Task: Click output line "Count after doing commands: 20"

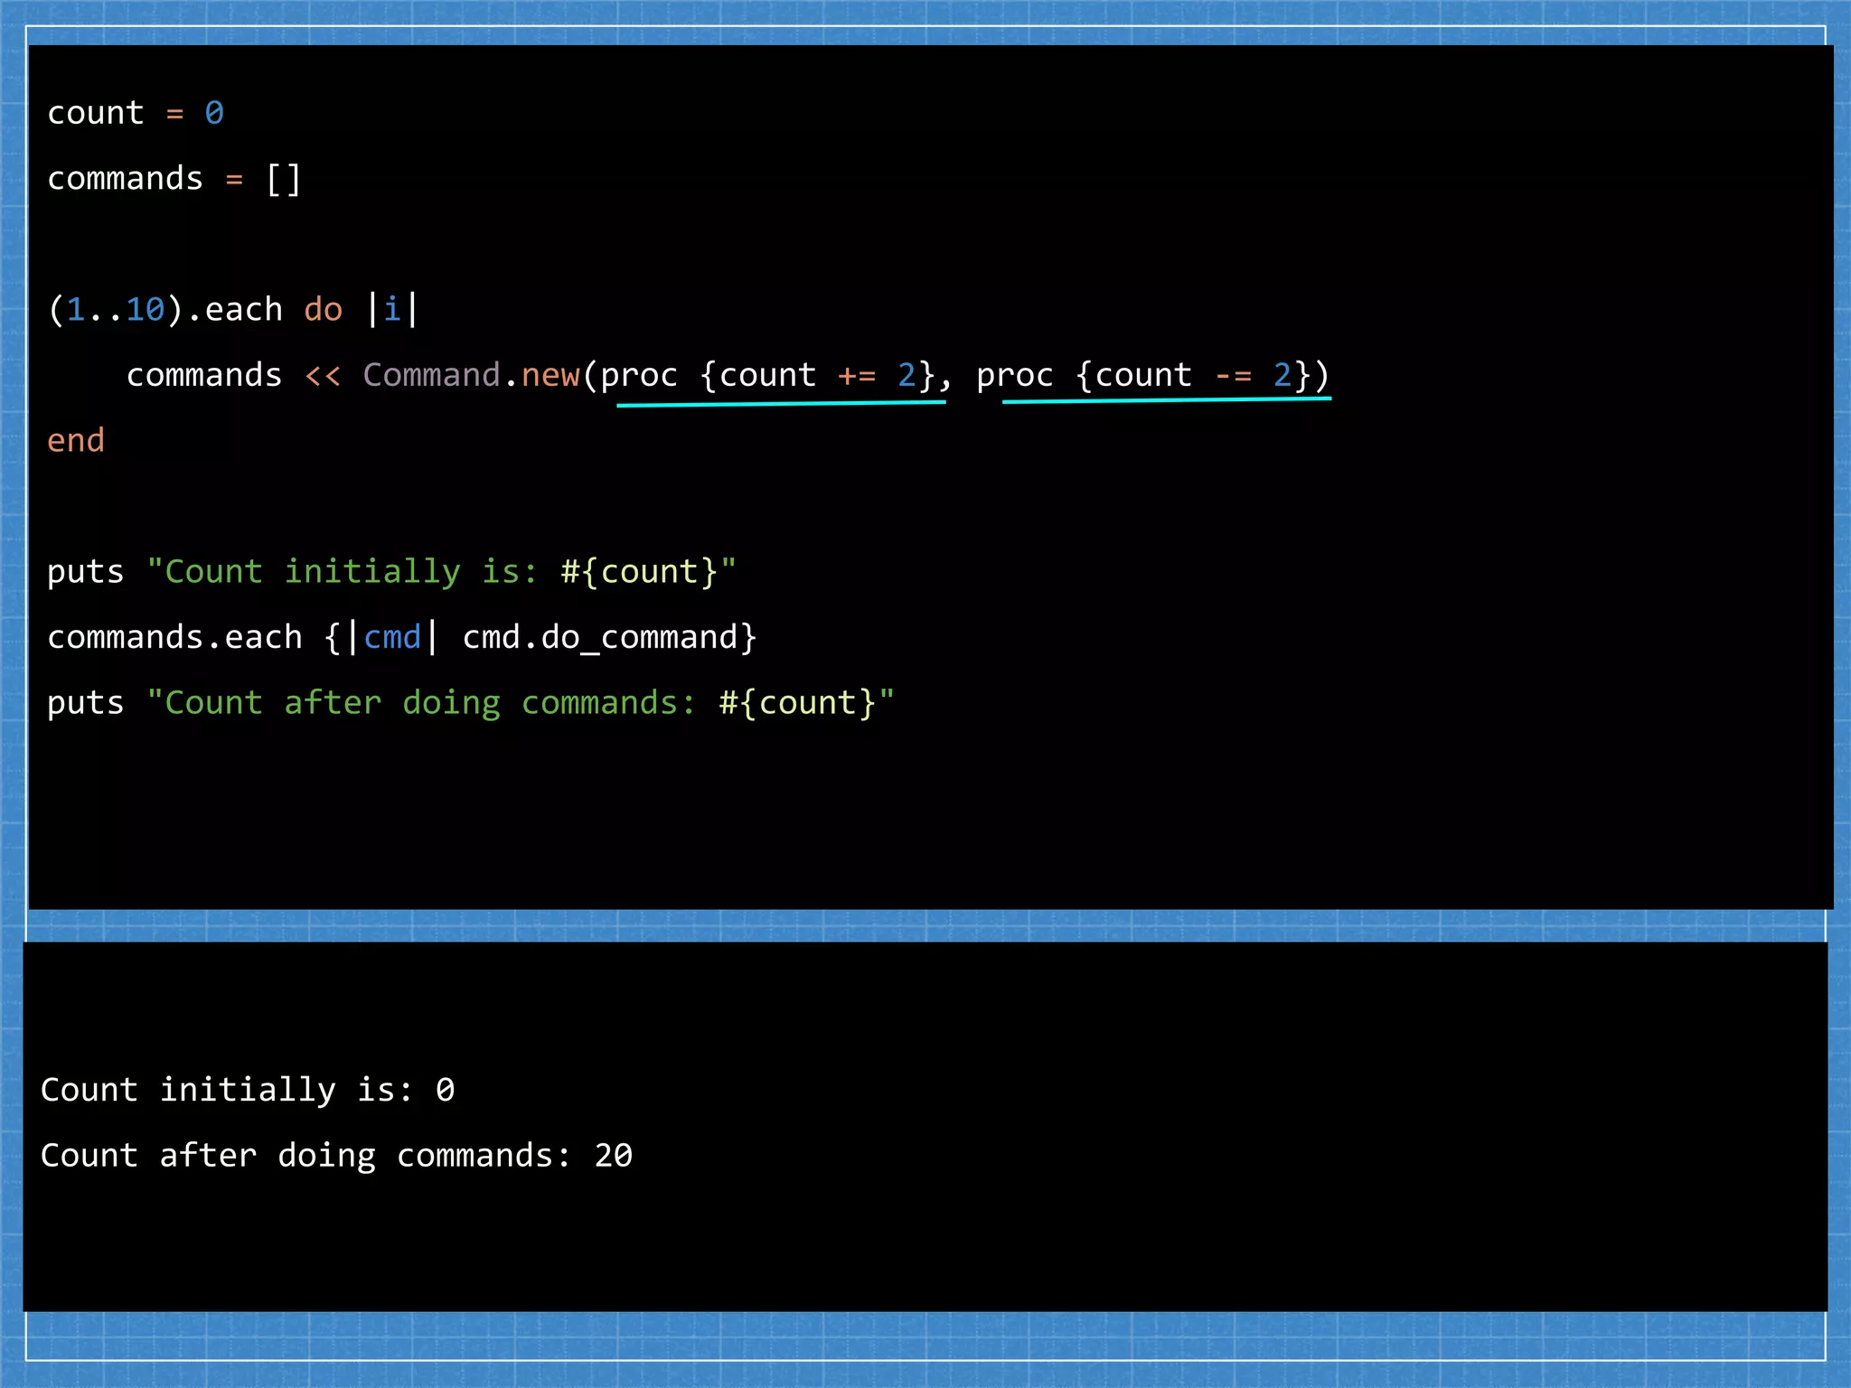Action: click(336, 1156)
